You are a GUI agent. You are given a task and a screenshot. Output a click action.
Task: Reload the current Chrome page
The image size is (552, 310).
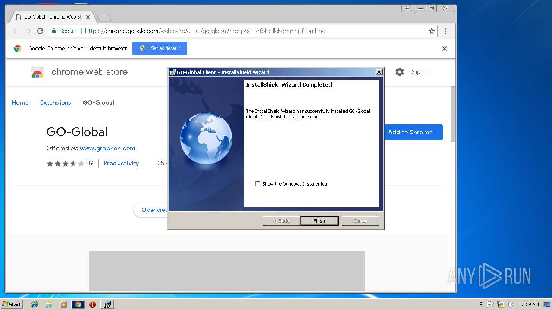click(40, 31)
